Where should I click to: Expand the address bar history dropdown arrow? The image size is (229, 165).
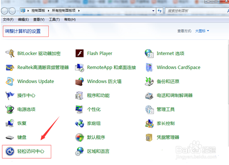153,11
